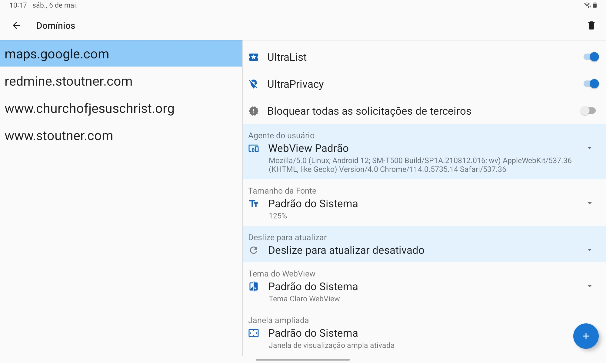The image size is (606, 363).
Task: Click the swipe to refresh icon
Action: (254, 250)
